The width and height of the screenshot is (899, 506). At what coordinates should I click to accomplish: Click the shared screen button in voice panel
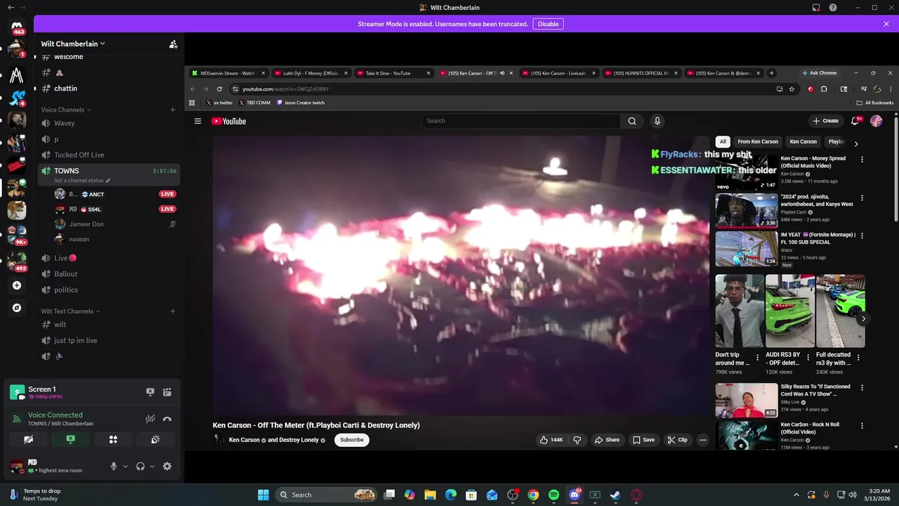coord(70,439)
